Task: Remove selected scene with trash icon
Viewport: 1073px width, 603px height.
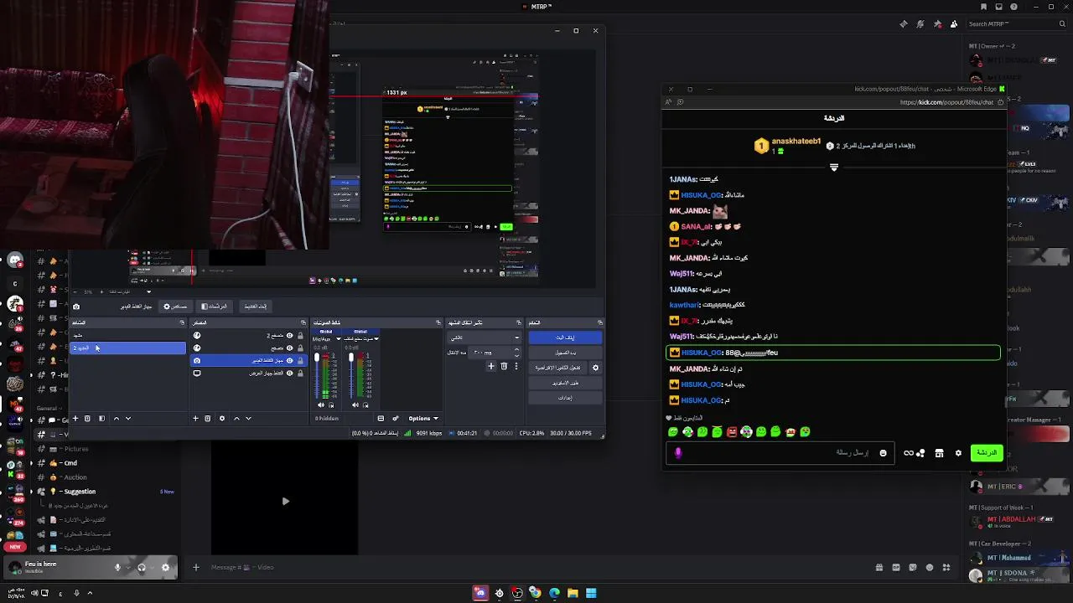Action: click(x=87, y=418)
